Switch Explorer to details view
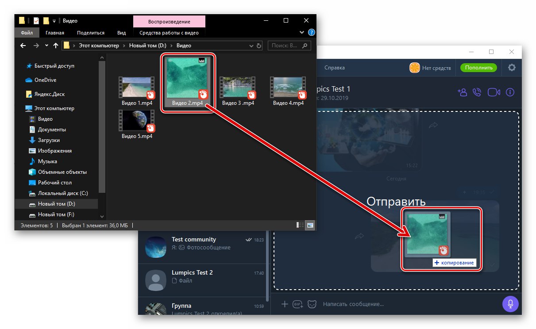 point(301,225)
